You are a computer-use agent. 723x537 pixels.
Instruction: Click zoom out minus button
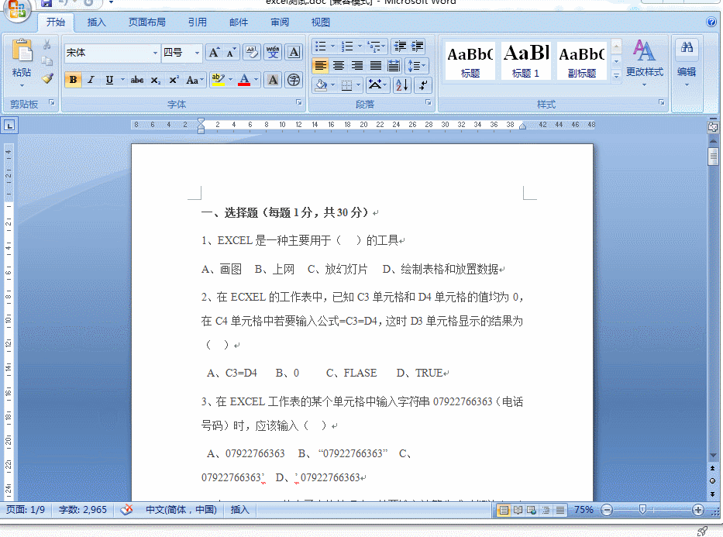click(608, 510)
